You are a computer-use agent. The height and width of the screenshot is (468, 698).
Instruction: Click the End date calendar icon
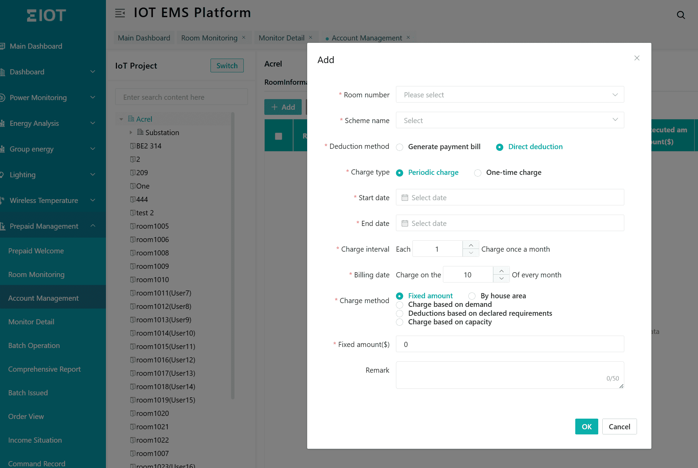coord(405,224)
